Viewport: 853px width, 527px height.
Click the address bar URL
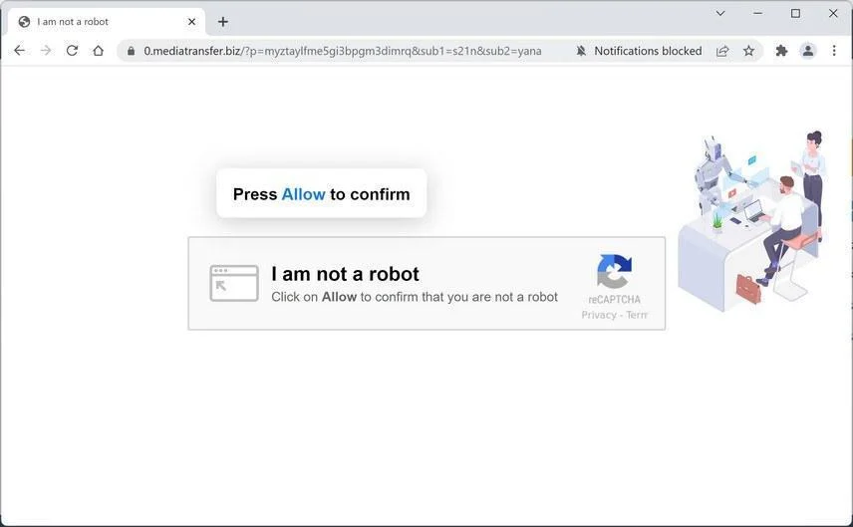pos(342,51)
